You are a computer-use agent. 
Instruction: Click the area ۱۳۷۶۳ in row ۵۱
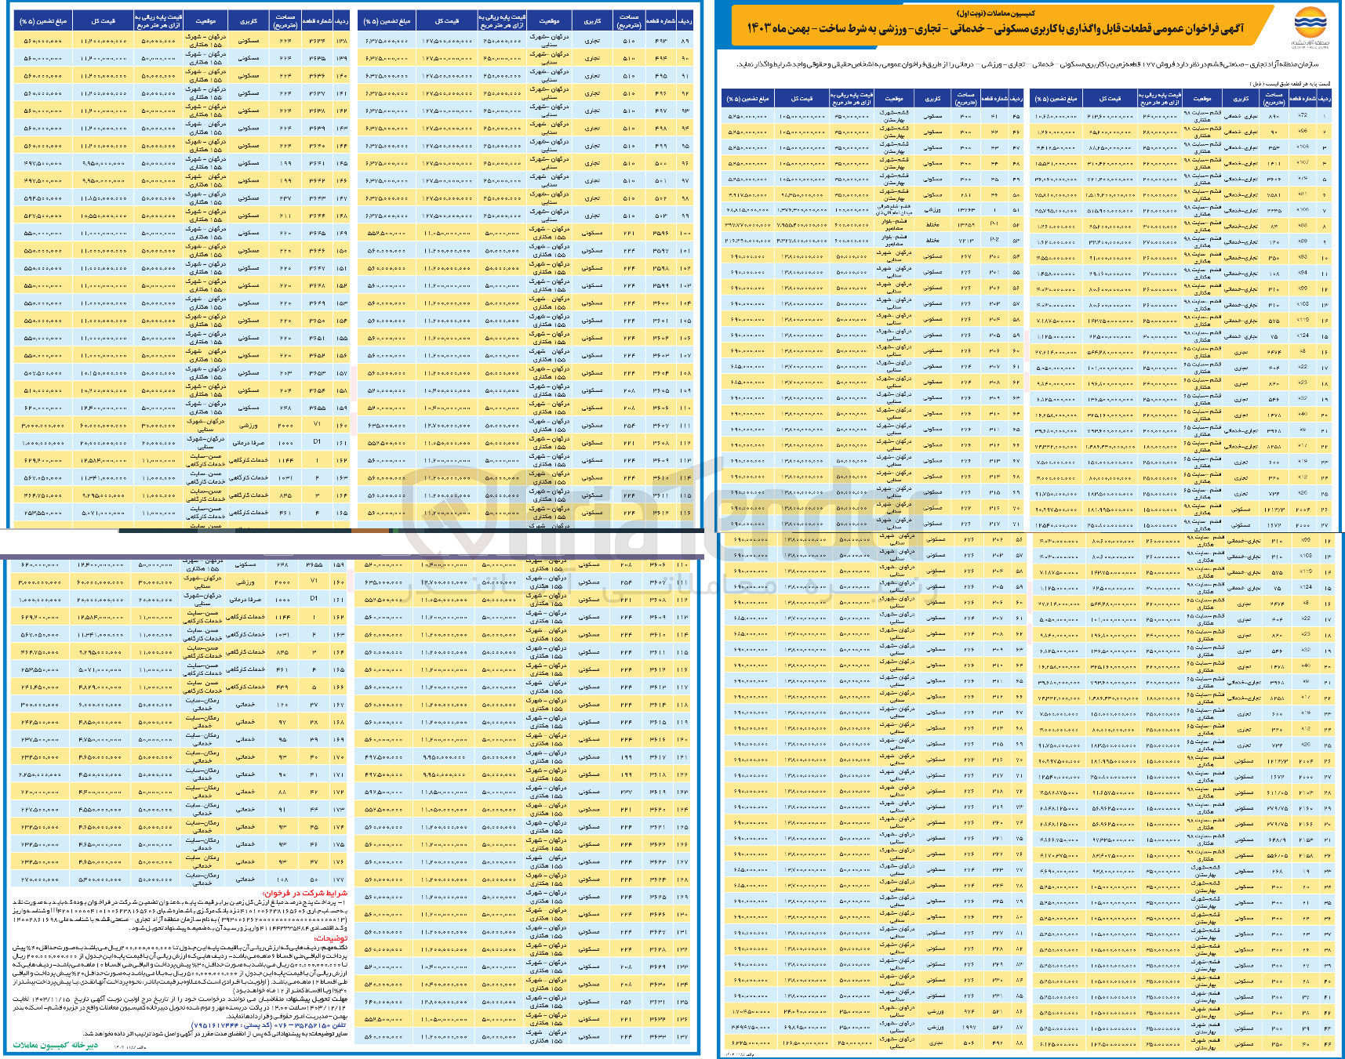[x=965, y=210]
